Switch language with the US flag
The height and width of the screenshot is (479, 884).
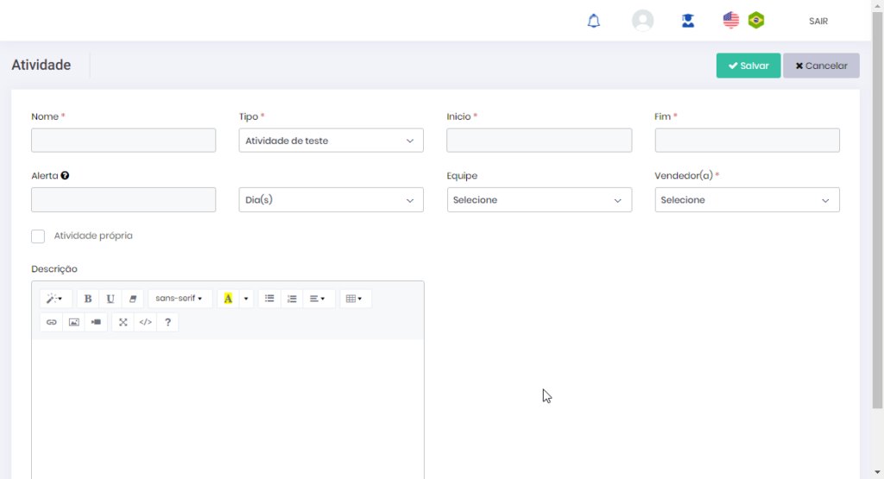click(731, 21)
